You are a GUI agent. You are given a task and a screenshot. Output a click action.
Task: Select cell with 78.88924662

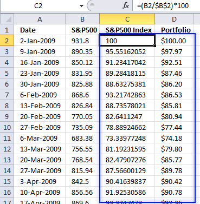127,127
